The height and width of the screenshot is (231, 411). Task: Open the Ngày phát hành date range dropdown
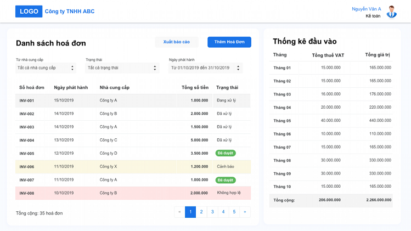205,68
